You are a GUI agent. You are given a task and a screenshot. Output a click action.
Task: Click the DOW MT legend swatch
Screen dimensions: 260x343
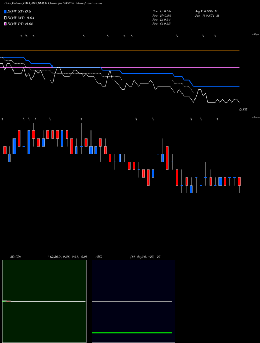pos(5,18)
